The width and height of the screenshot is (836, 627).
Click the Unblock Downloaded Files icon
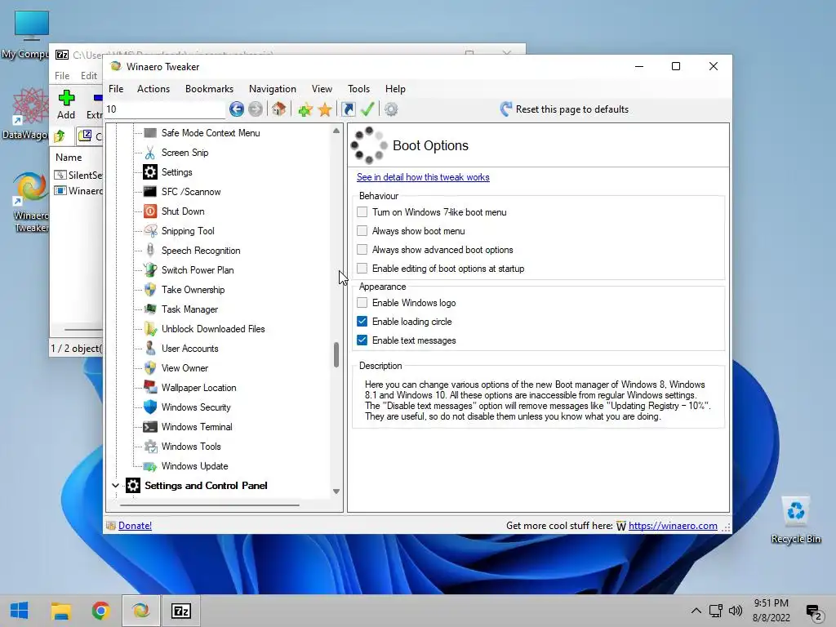150,329
